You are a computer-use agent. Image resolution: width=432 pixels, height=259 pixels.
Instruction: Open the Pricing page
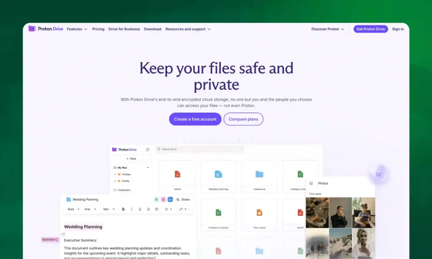point(98,29)
